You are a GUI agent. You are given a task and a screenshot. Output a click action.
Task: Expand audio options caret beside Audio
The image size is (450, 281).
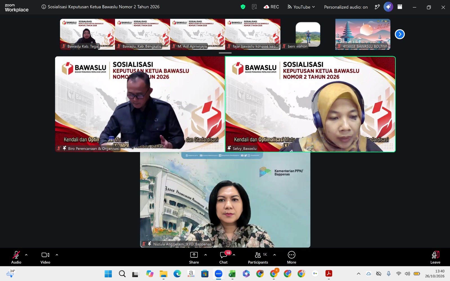point(26,255)
